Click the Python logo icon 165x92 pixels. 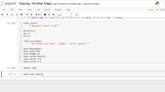tap(158, 4)
